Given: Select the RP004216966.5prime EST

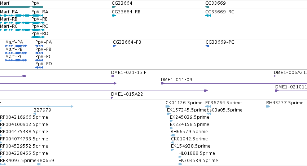Looking at the screenshot, I should tap(1, 121).
